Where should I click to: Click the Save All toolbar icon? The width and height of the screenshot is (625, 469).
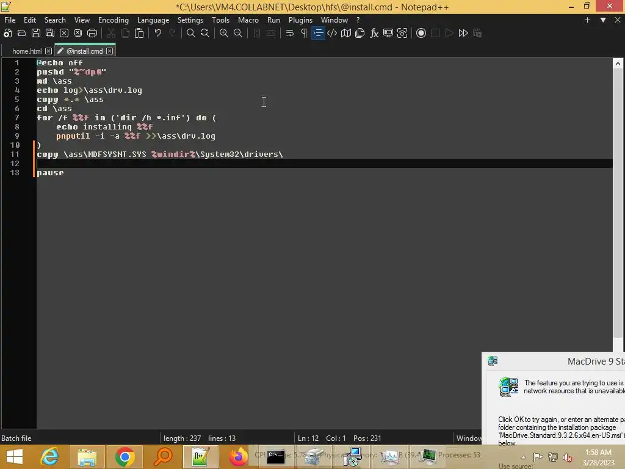click(50, 33)
